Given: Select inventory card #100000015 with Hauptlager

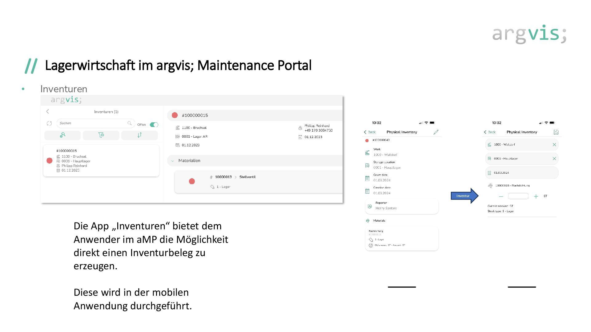Looking at the screenshot, I should pos(101,160).
